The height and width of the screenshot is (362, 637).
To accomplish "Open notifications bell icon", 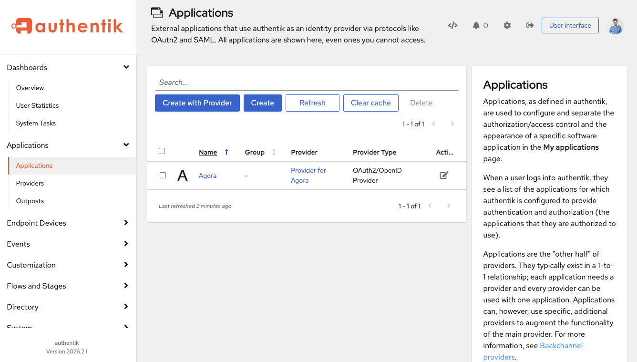I will (476, 25).
